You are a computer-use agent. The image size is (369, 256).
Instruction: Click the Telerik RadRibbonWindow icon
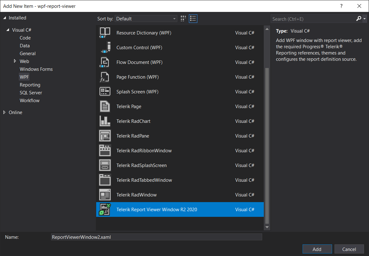tap(105, 150)
